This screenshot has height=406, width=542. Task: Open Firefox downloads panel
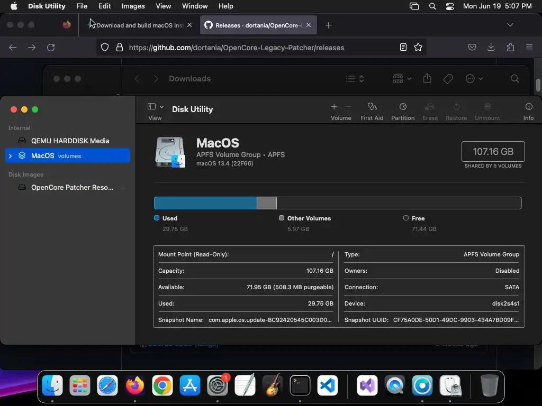[x=491, y=47]
